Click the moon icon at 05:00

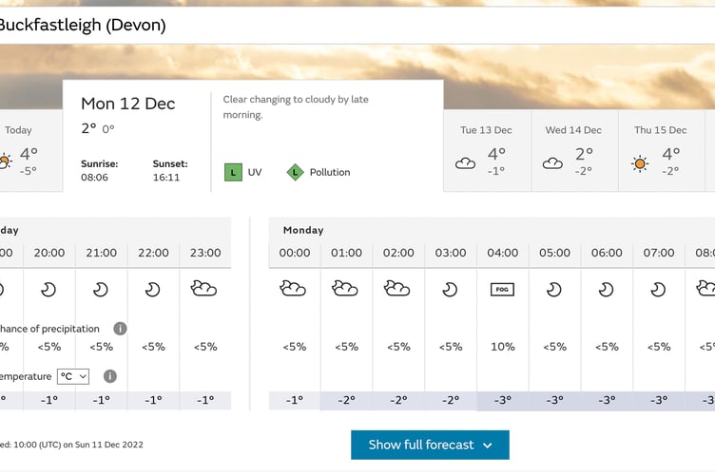pyautogui.click(x=554, y=289)
